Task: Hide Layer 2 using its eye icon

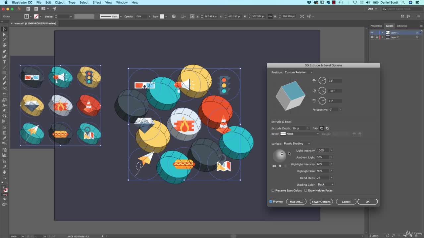Action: point(372,37)
